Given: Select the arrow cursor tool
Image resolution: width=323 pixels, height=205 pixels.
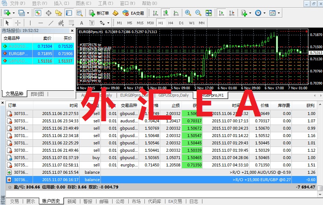Looking at the screenshot, I should point(7,23).
